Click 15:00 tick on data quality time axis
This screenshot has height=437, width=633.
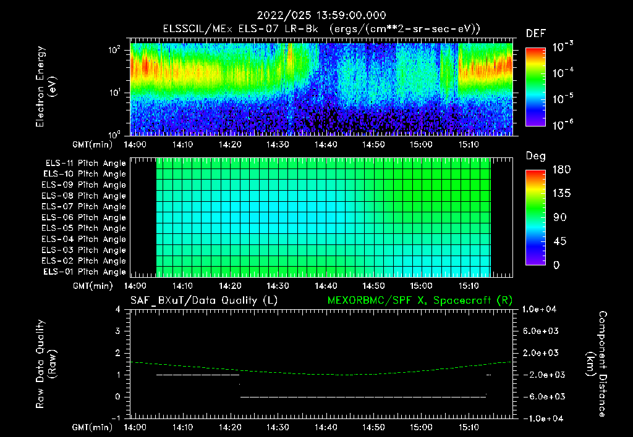click(421, 427)
